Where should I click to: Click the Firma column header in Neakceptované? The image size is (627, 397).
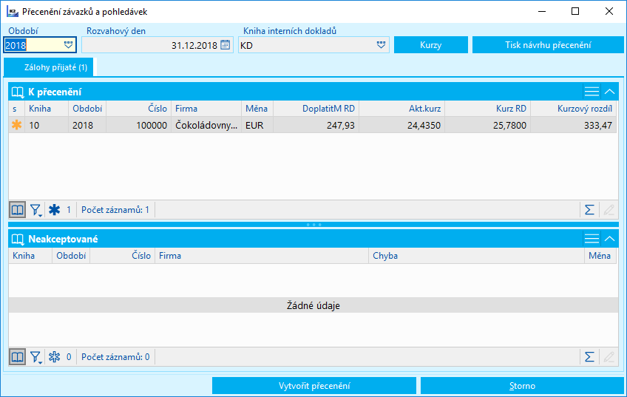262,256
